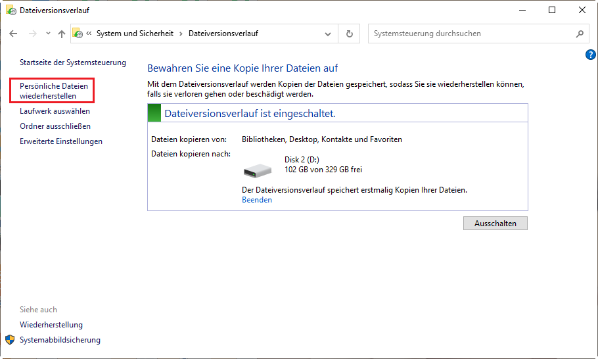Open Ordner ausschließen in the sidebar
Viewport: 598px width, 359px height.
(x=55, y=126)
